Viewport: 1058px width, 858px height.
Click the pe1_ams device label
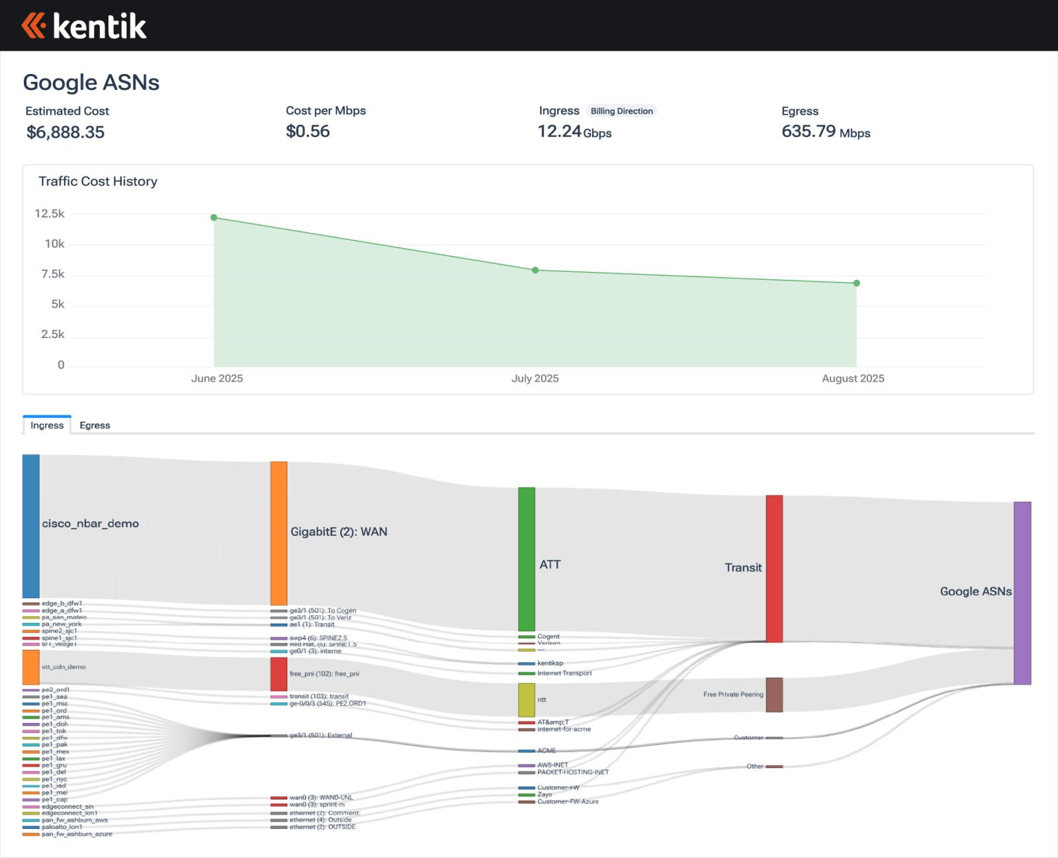[56, 717]
